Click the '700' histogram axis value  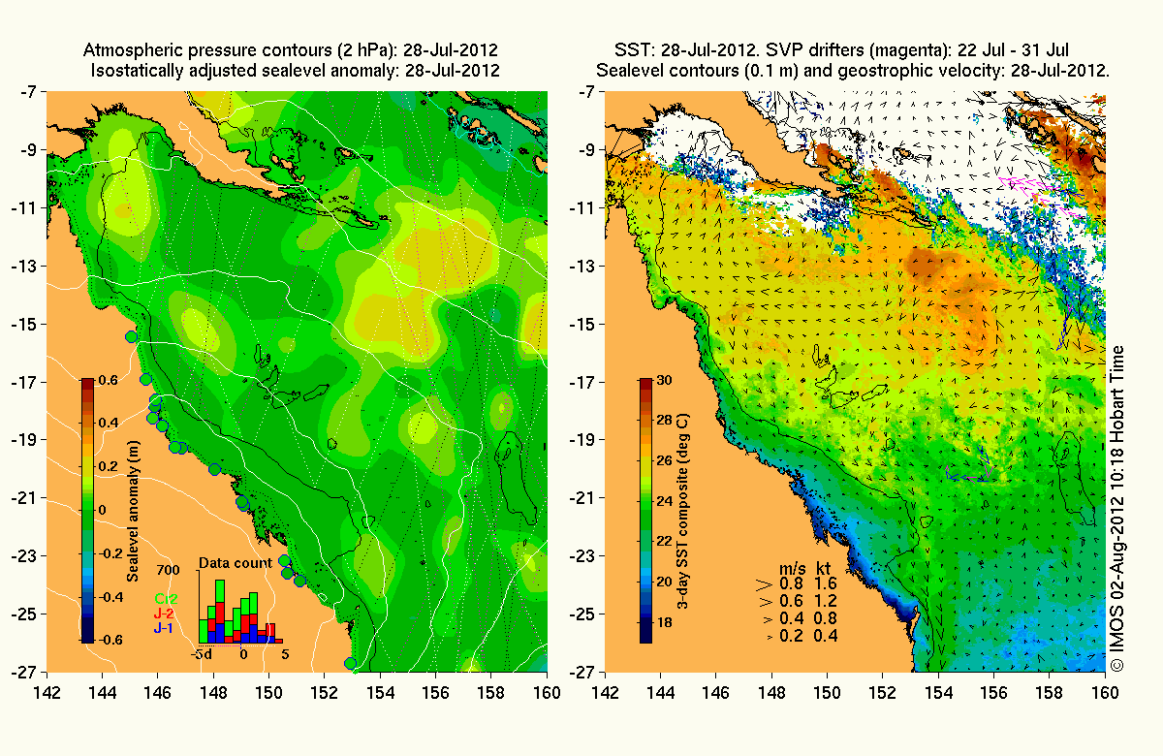click(x=168, y=569)
